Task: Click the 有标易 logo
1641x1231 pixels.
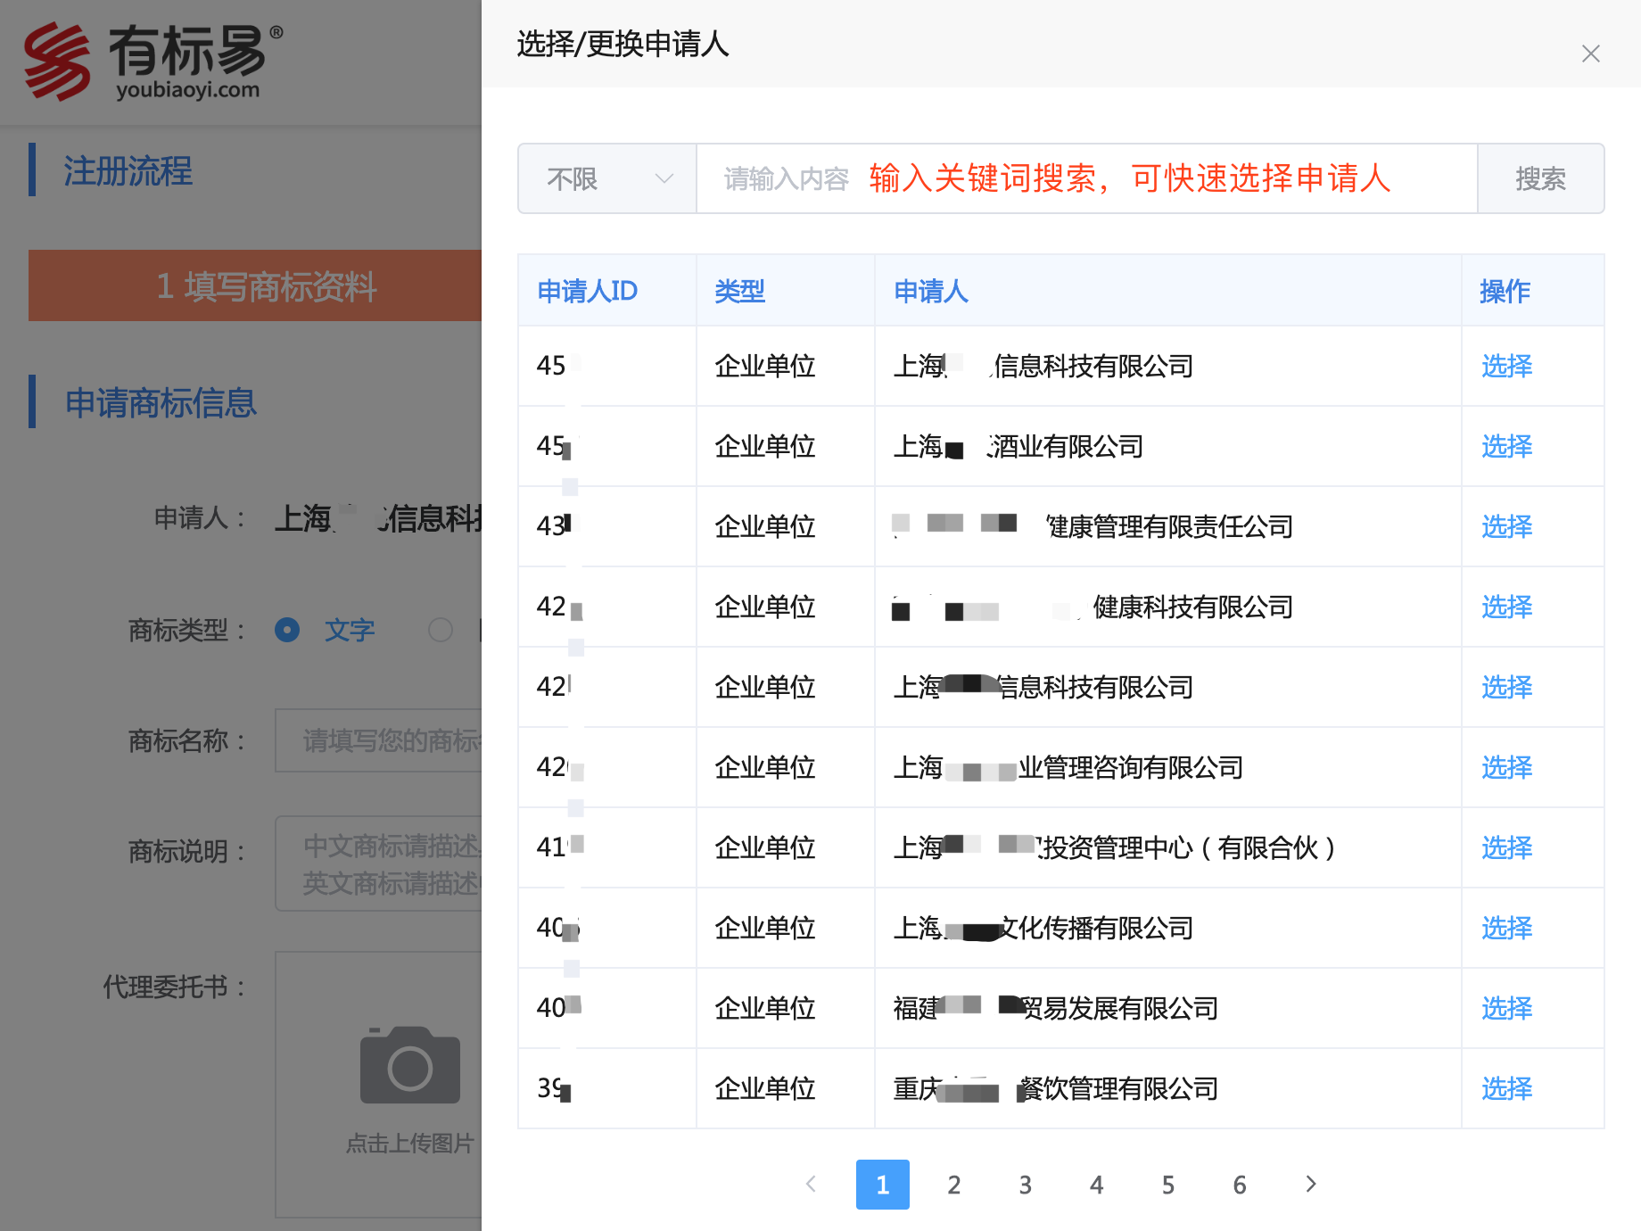Action: tap(153, 61)
